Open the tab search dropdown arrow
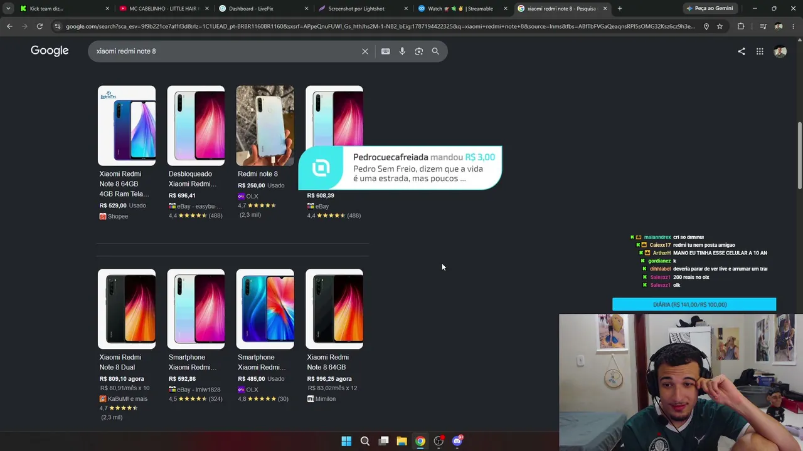This screenshot has width=803, height=451. pos(8,9)
